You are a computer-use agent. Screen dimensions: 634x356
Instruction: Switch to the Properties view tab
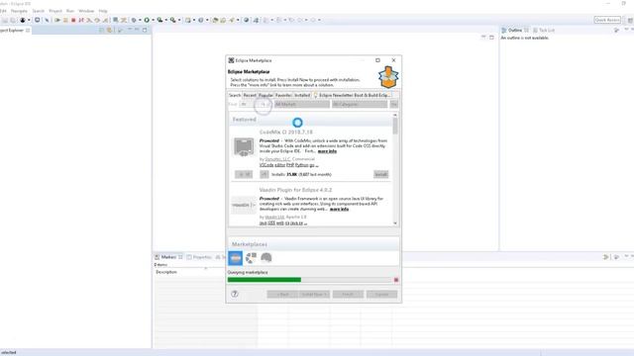click(x=199, y=257)
